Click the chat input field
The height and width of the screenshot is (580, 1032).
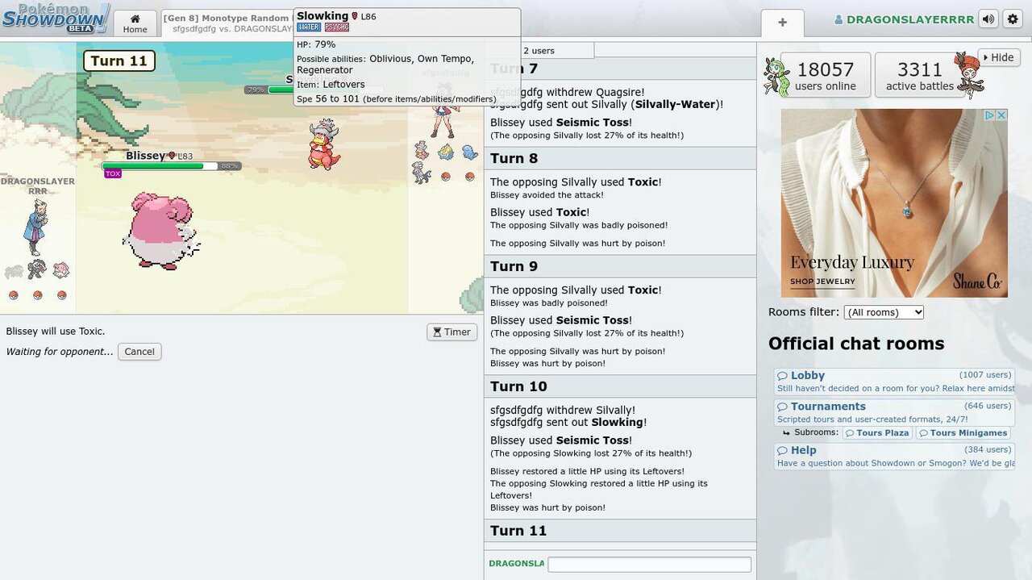[649, 564]
